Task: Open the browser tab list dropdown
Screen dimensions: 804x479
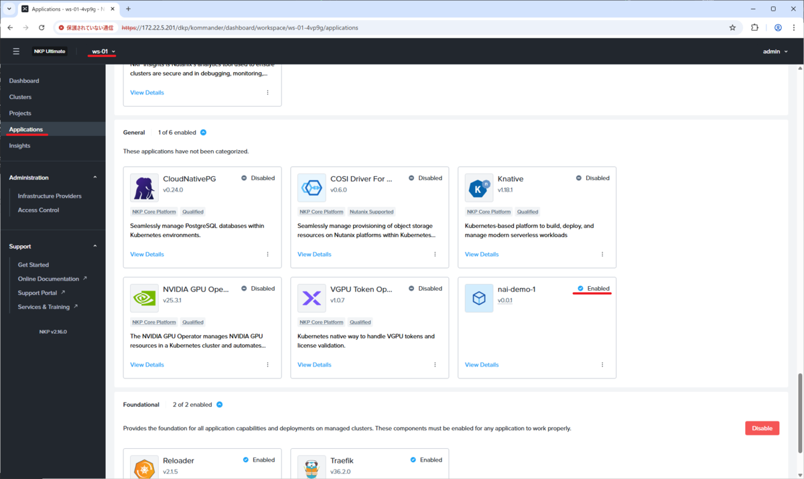Action: click(x=9, y=9)
